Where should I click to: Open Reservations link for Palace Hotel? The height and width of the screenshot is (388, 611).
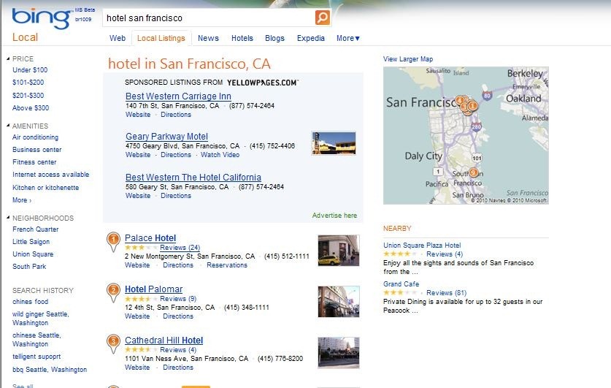pyautogui.click(x=227, y=265)
